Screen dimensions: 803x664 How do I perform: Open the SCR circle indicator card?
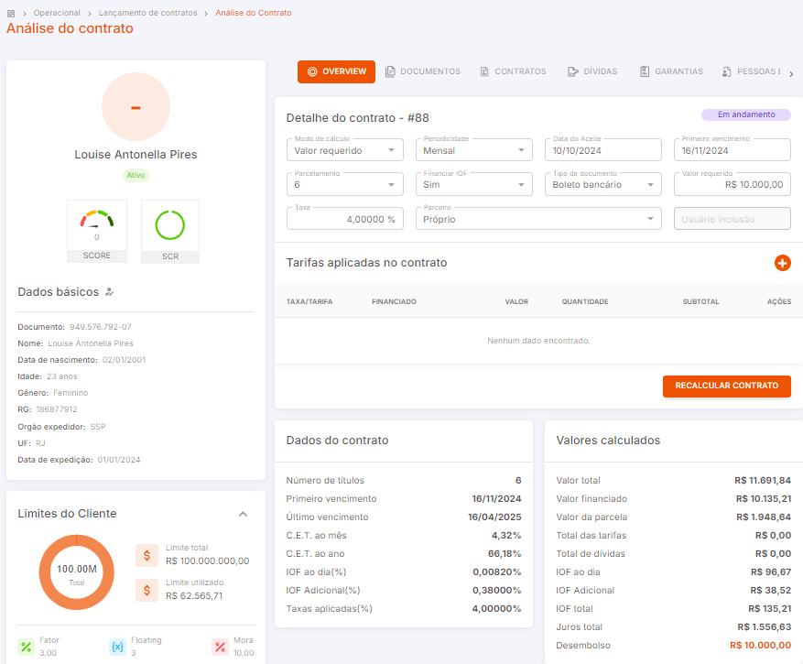pos(170,232)
